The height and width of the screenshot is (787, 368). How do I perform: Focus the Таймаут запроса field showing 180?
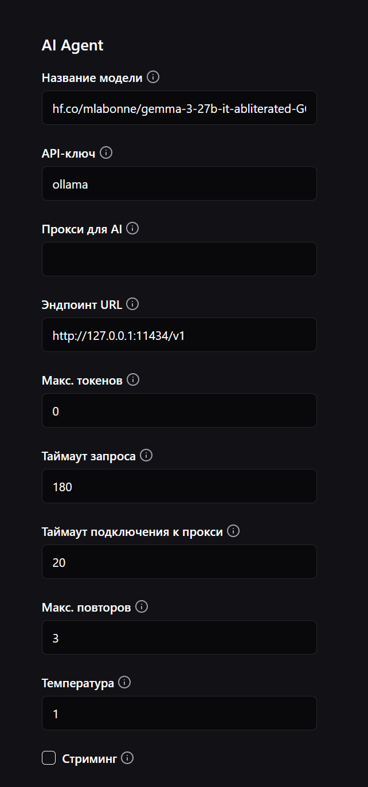pyautogui.click(x=179, y=486)
